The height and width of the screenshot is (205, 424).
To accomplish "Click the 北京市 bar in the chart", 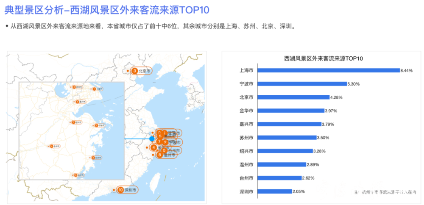I will [x=293, y=97].
